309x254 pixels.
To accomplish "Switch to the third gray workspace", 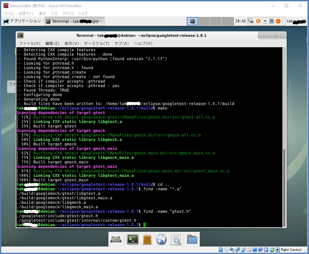I will click(216, 21).
